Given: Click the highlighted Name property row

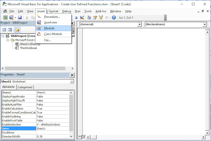Looking at the screenshot, I should 36,129.
